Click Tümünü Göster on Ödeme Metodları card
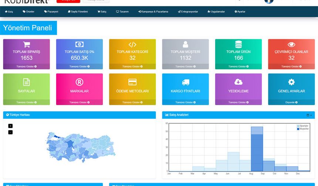This screenshot has width=318, height=186. 132,102
